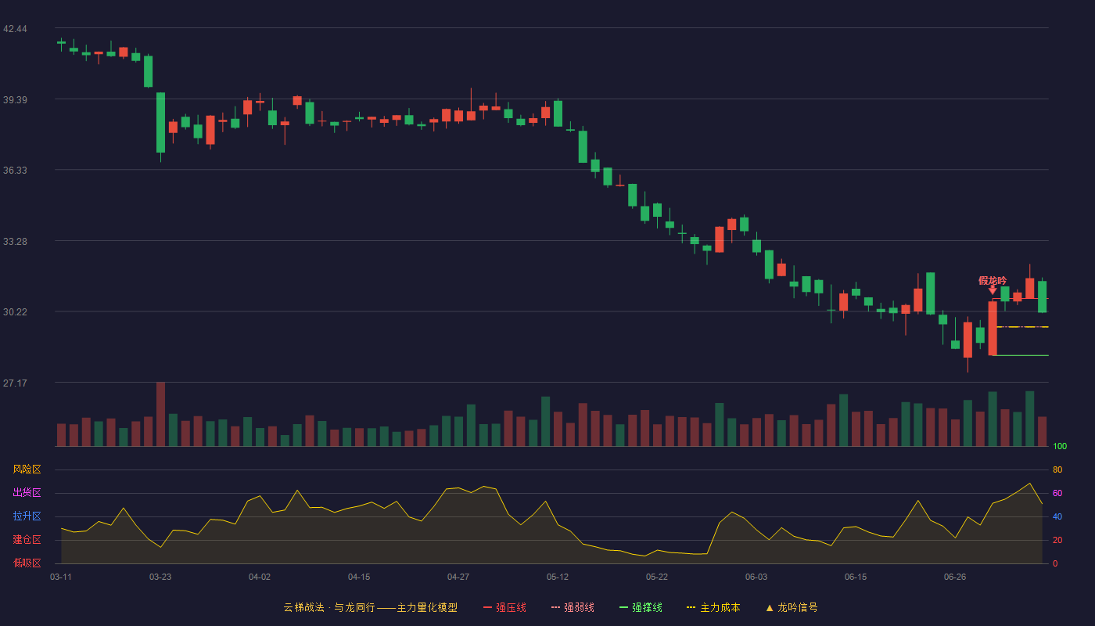Click the orange 80 indicator axis value
The height and width of the screenshot is (626, 1095).
coord(1057,469)
